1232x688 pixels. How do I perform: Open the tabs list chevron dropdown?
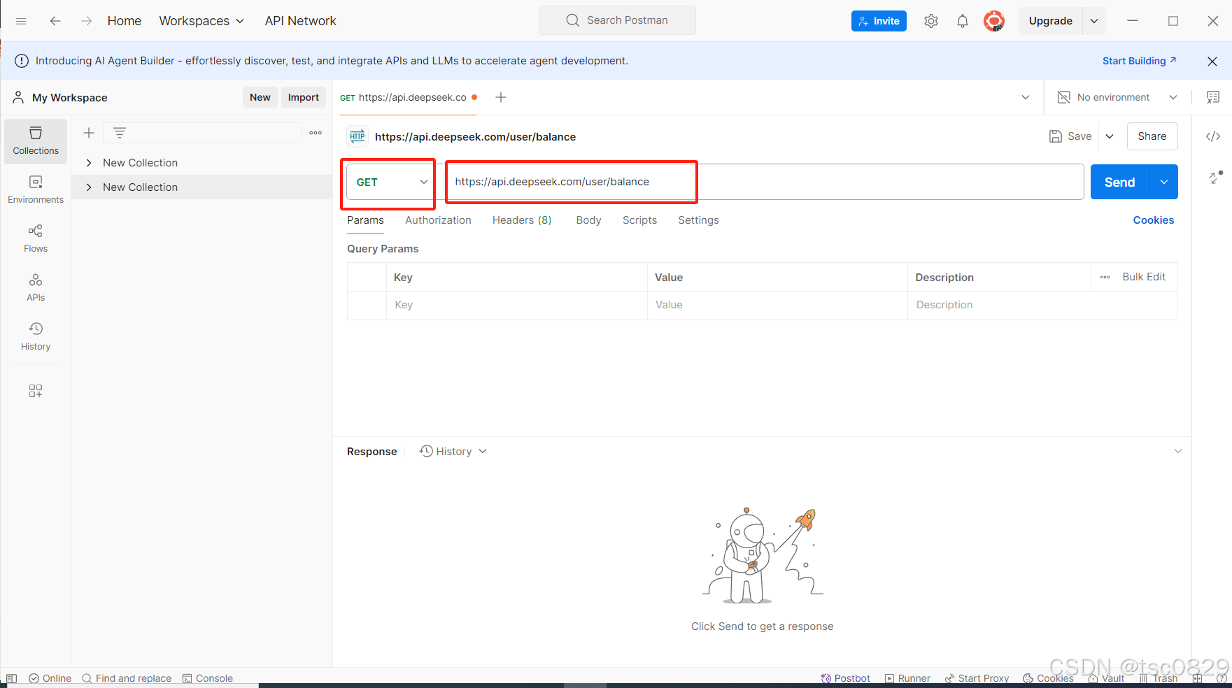pos(1026,97)
